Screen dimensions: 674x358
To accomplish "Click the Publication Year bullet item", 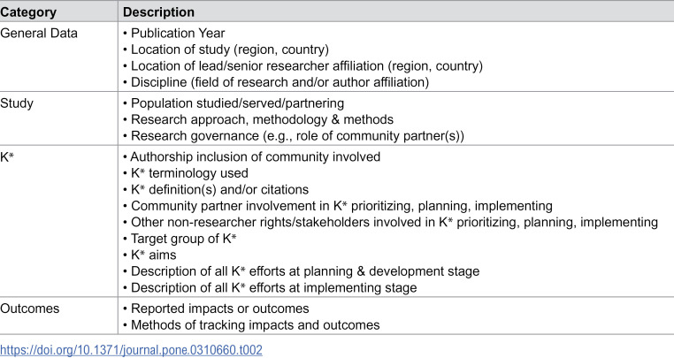I will pos(173,33).
